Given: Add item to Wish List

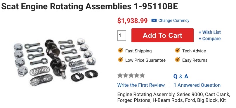Looking at the screenshot, I should [x=210, y=32].
